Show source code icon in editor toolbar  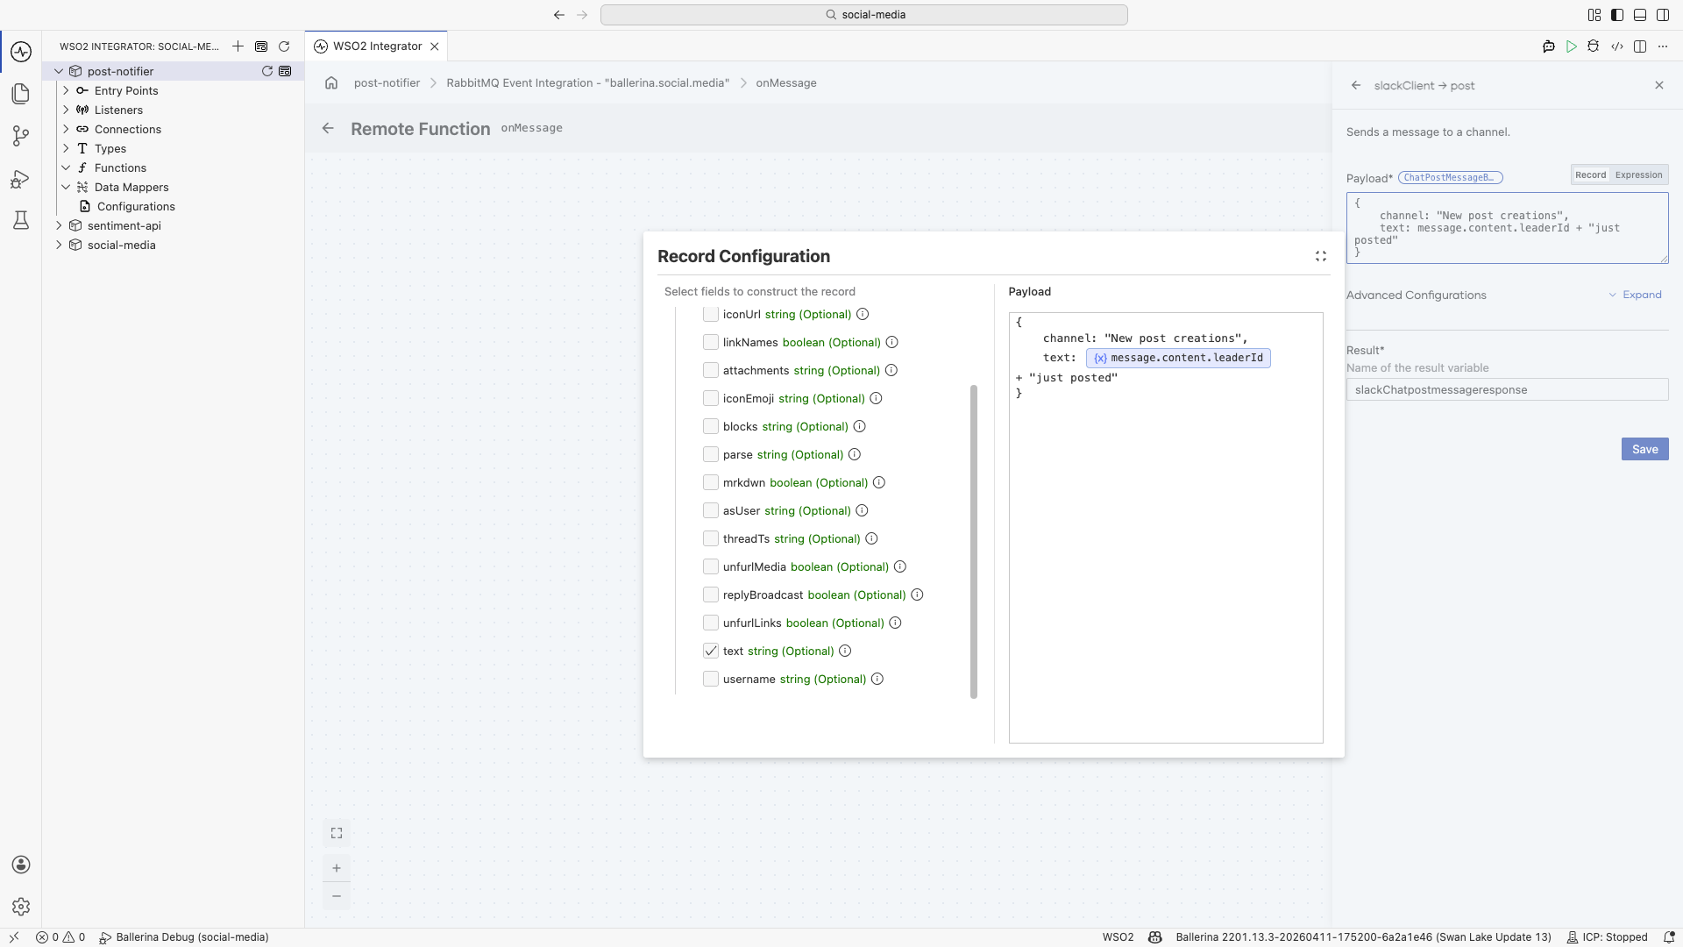tap(1617, 46)
